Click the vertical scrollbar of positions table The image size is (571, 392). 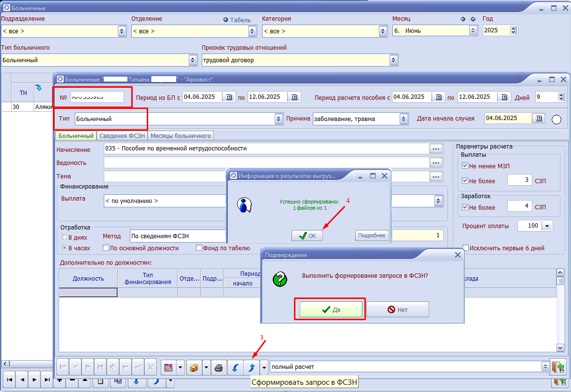pos(560,310)
